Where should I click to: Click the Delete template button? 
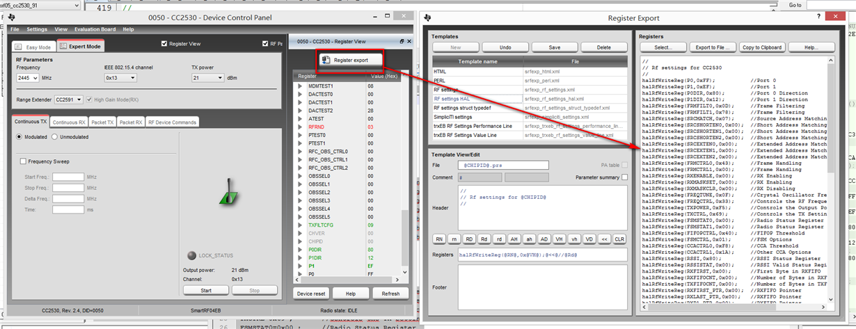pos(604,47)
